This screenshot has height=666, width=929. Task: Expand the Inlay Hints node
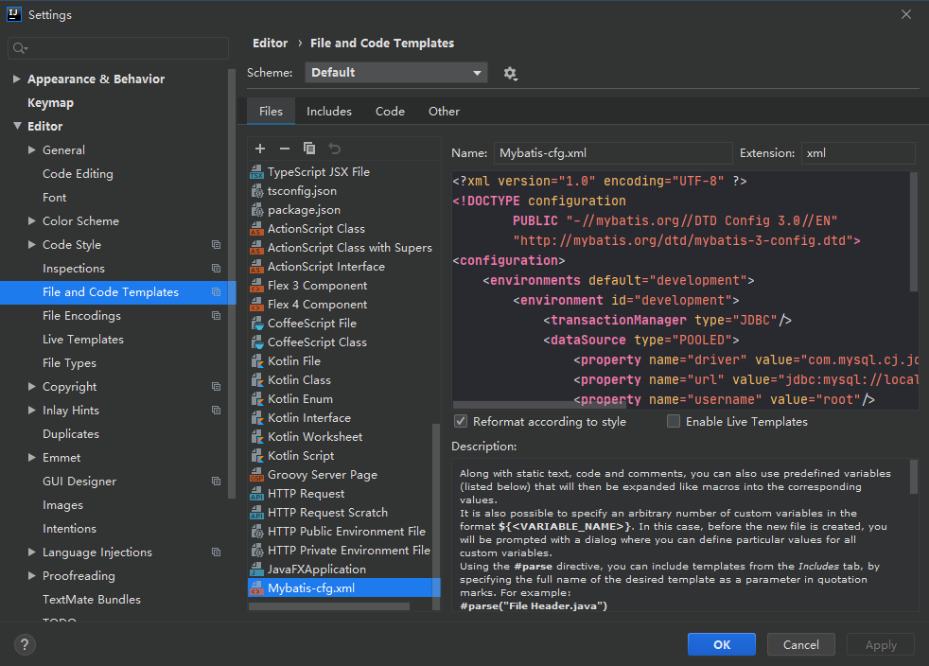click(x=32, y=410)
